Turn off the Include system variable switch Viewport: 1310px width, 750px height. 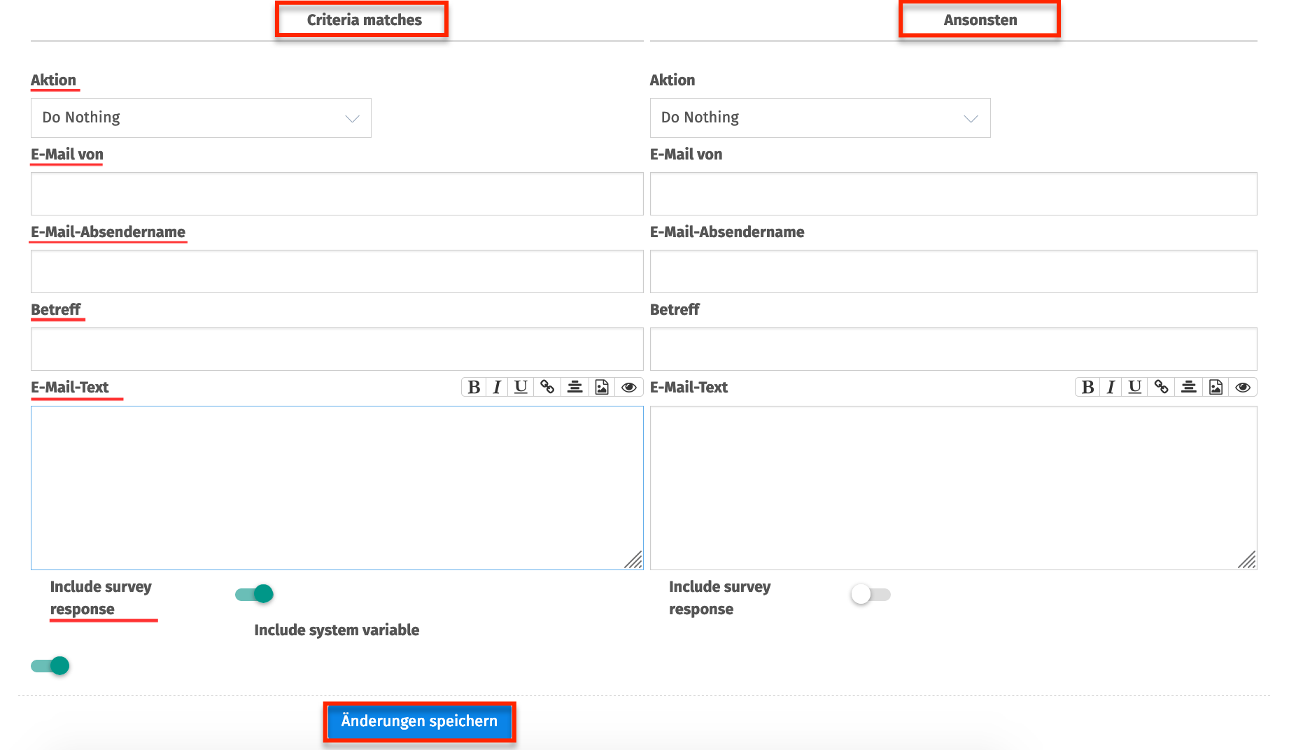coord(50,665)
